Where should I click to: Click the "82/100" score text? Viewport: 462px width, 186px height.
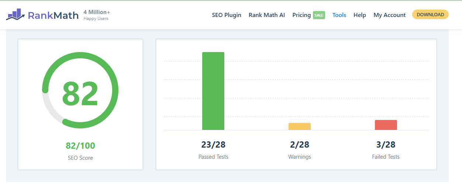(80, 146)
